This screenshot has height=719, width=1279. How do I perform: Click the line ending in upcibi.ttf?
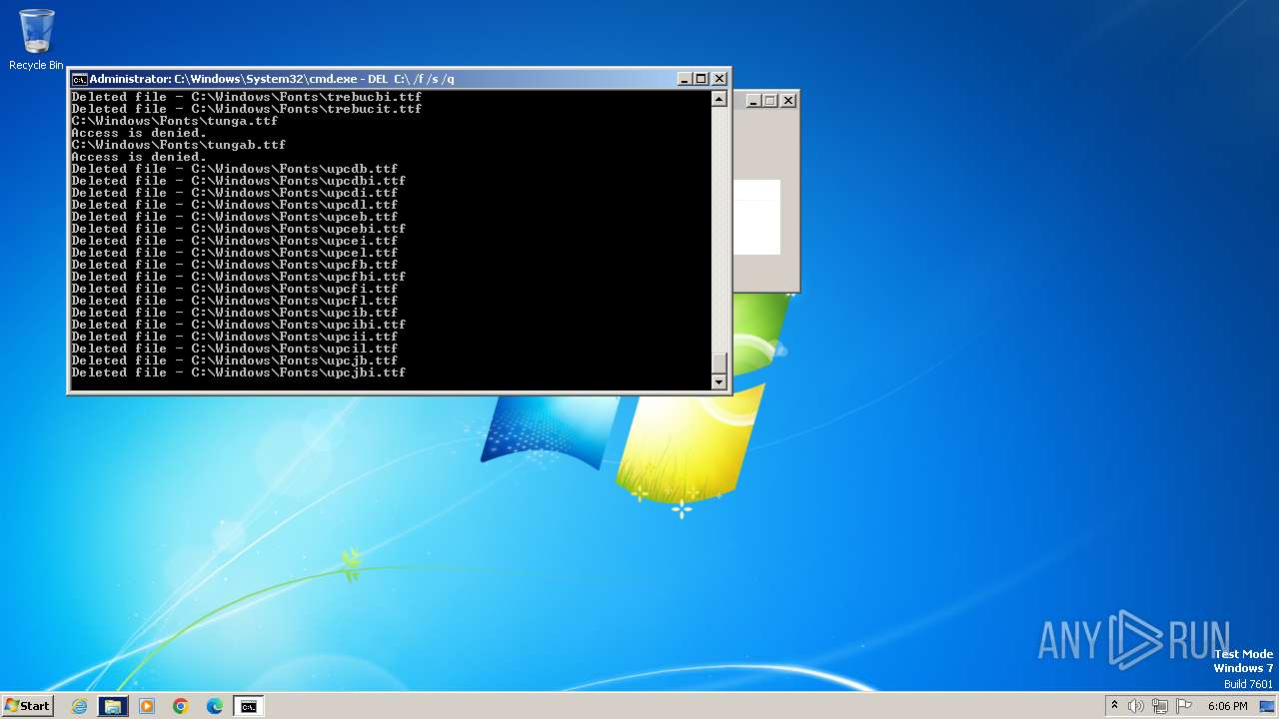(239, 325)
